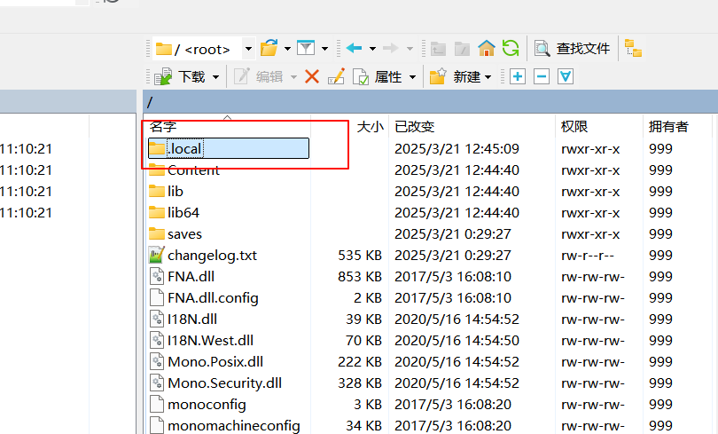The width and height of the screenshot is (718, 434).
Task: Click the unselect files minus icon
Action: (x=542, y=76)
